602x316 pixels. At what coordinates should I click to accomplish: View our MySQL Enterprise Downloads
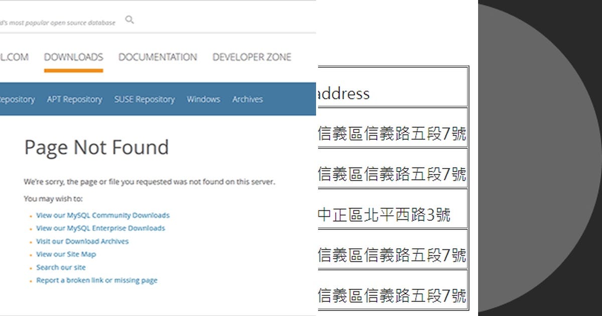[x=100, y=228]
